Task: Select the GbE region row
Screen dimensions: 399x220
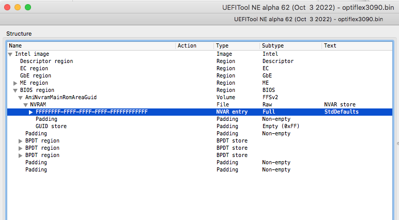Action: 35,75
